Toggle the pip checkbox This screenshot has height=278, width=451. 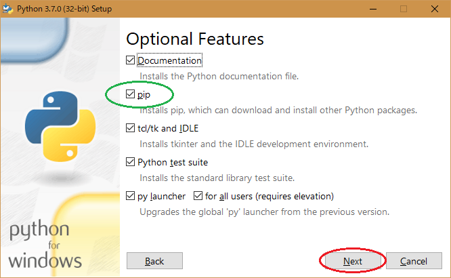131,94
